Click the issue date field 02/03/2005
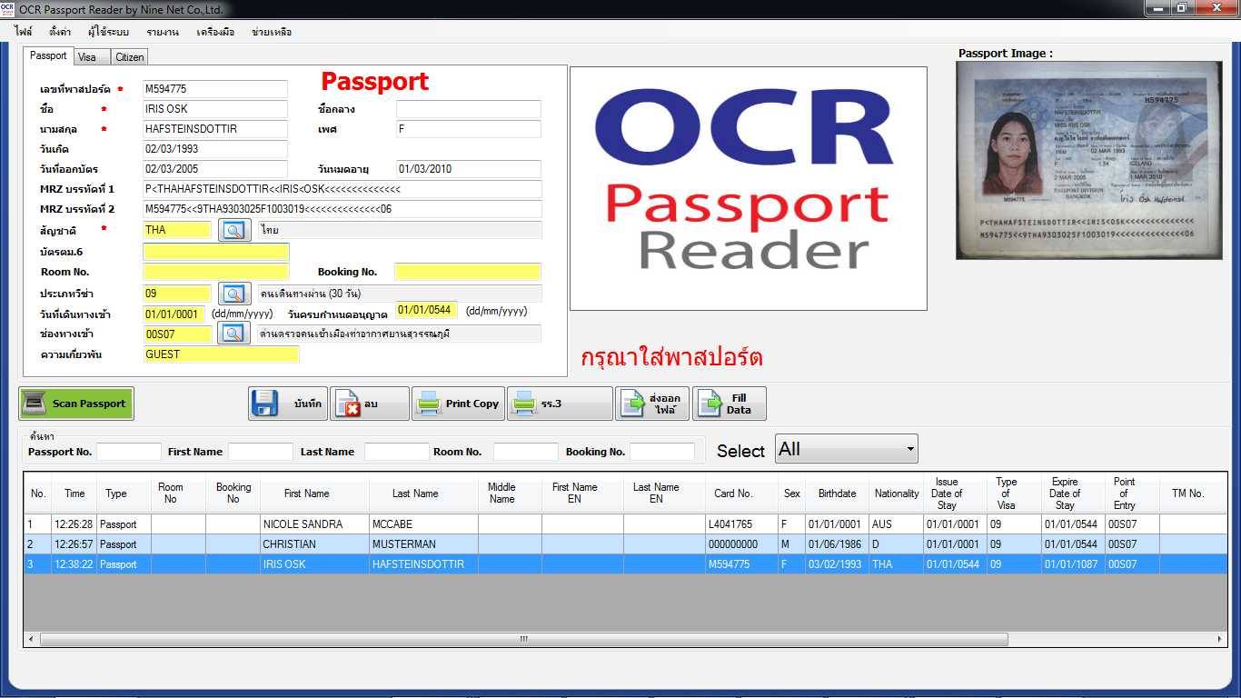This screenshot has width=1241, height=698. (215, 169)
